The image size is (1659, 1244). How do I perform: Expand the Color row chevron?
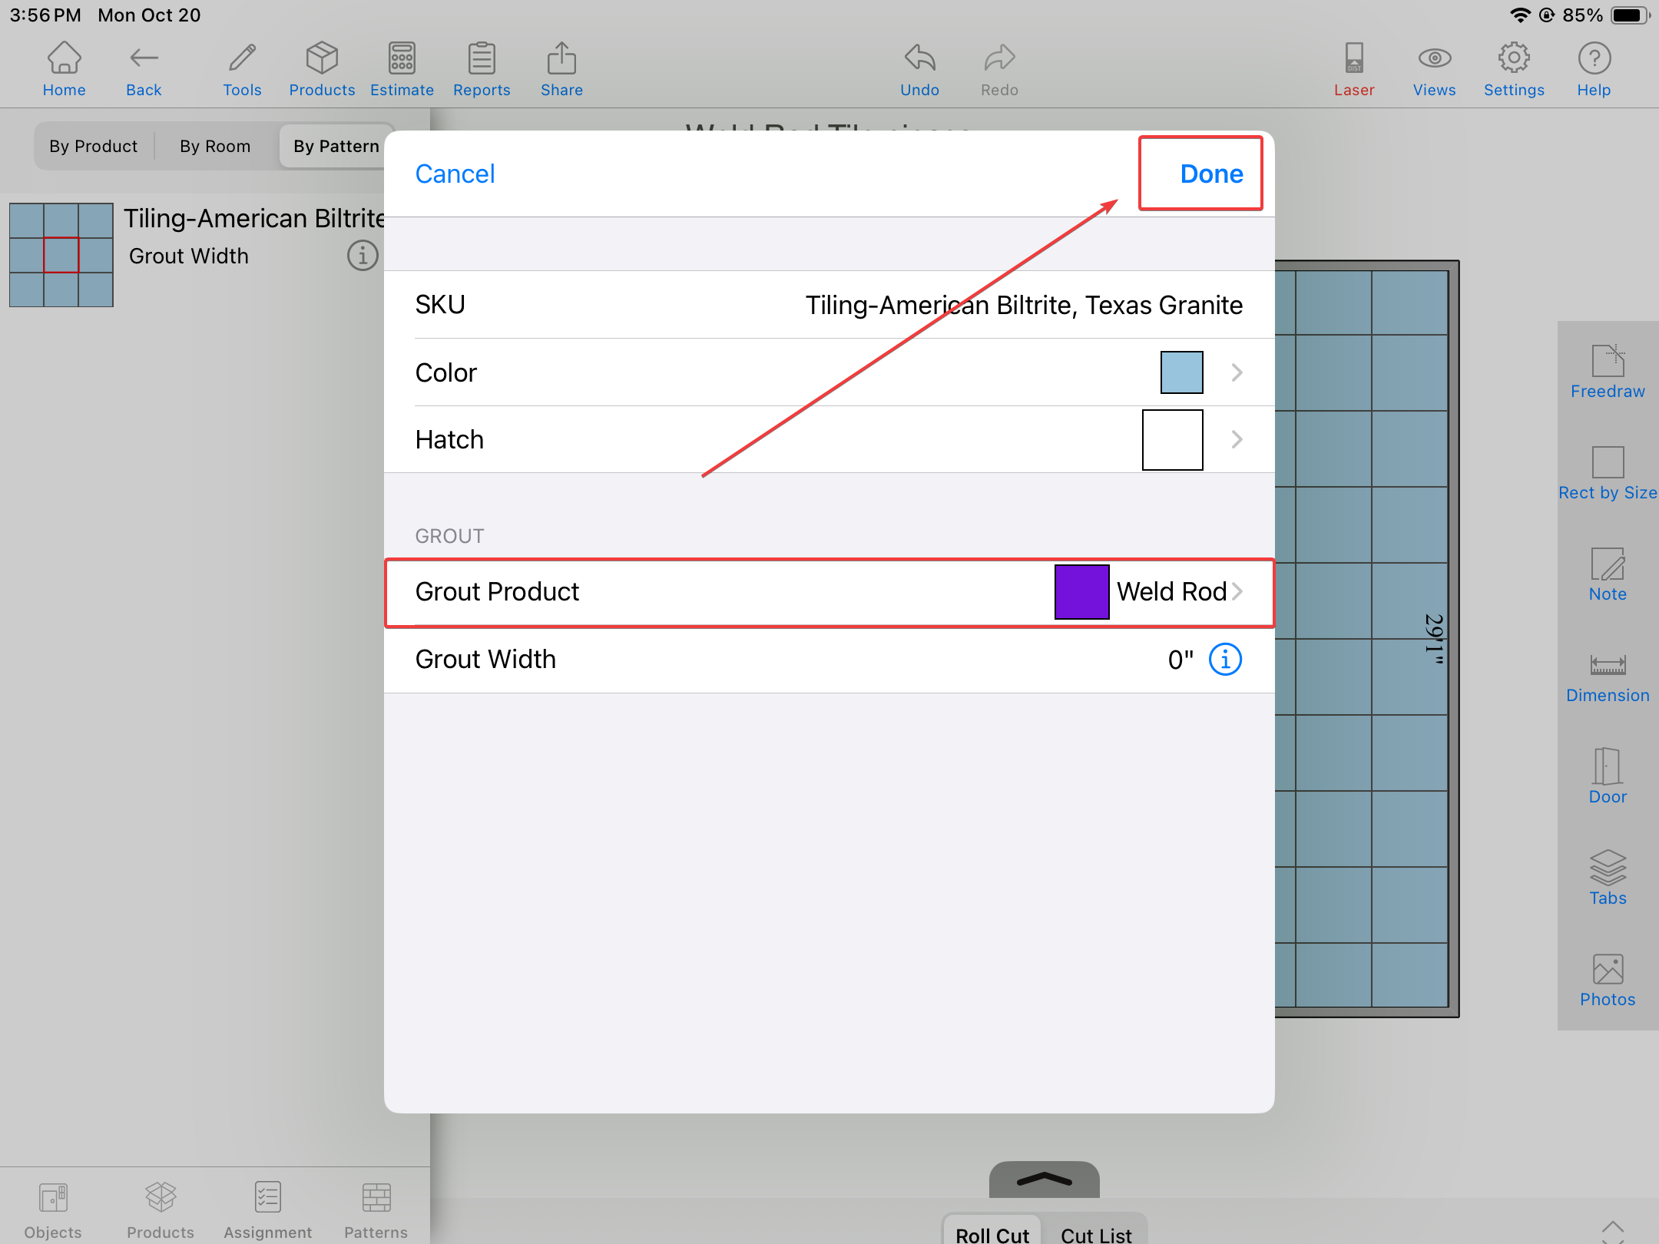pos(1237,373)
